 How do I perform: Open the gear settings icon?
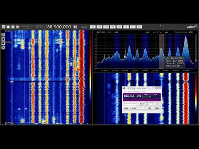13,27
